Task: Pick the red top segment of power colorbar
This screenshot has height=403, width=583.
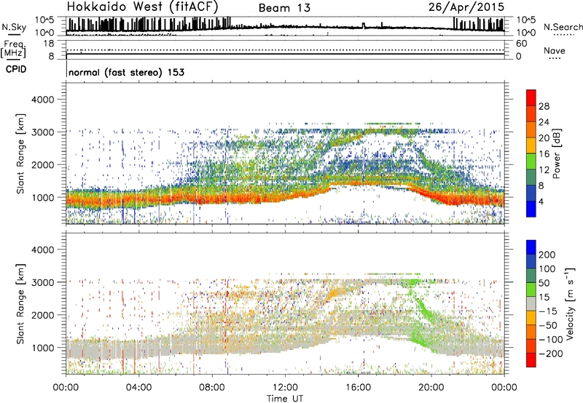Action: pyautogui.click(x=531, y=97)
